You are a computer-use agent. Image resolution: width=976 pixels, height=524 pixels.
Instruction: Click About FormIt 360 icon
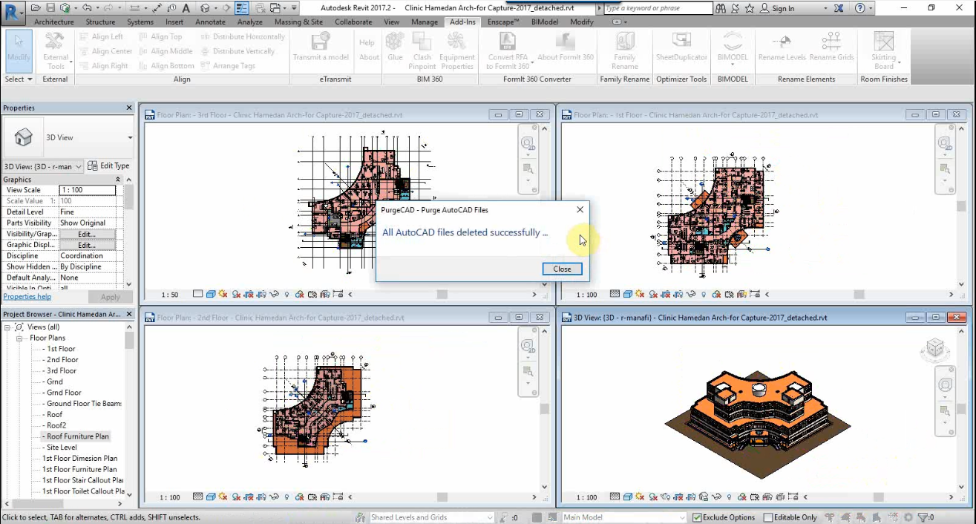566,47
